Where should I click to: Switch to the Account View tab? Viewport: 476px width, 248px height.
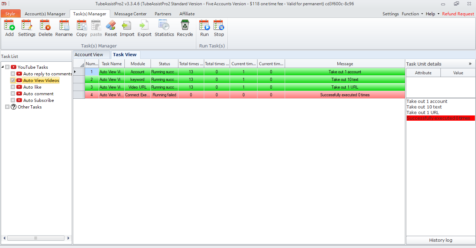pyautogui.click(x=89, y=55)
